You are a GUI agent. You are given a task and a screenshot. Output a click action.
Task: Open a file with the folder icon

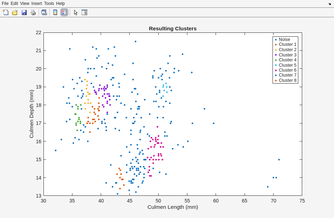tap(15, 12)
